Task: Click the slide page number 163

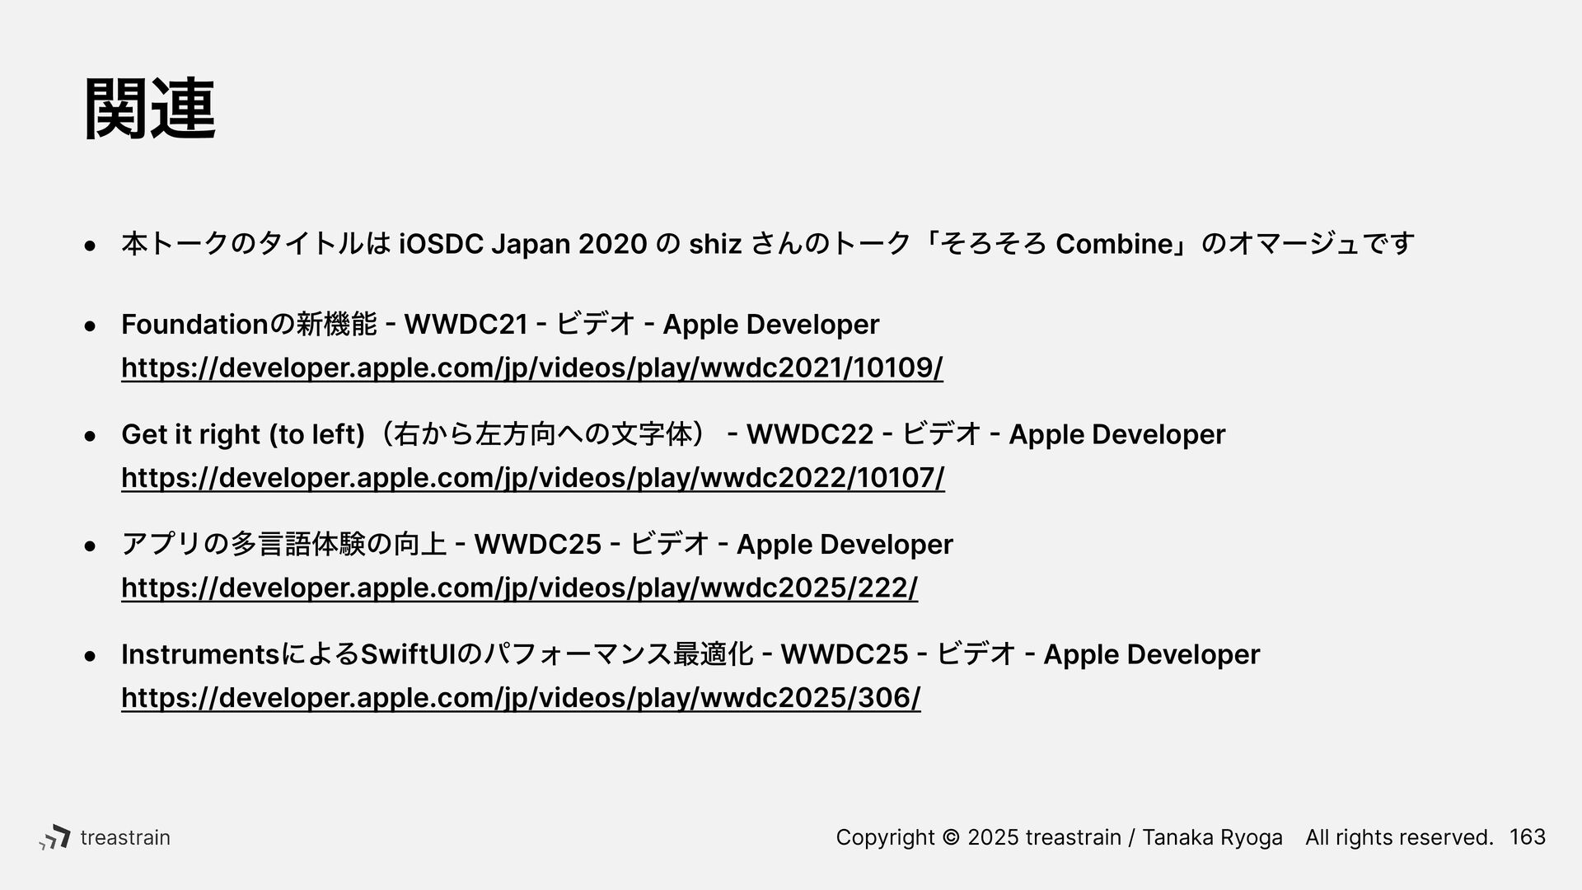Action: [x=1528, y=837]
